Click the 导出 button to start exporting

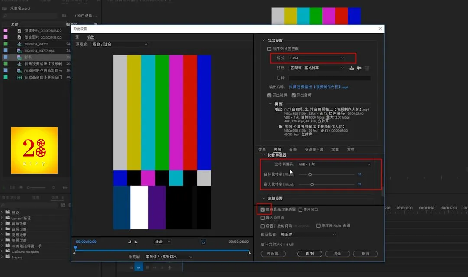click(338, 254)
